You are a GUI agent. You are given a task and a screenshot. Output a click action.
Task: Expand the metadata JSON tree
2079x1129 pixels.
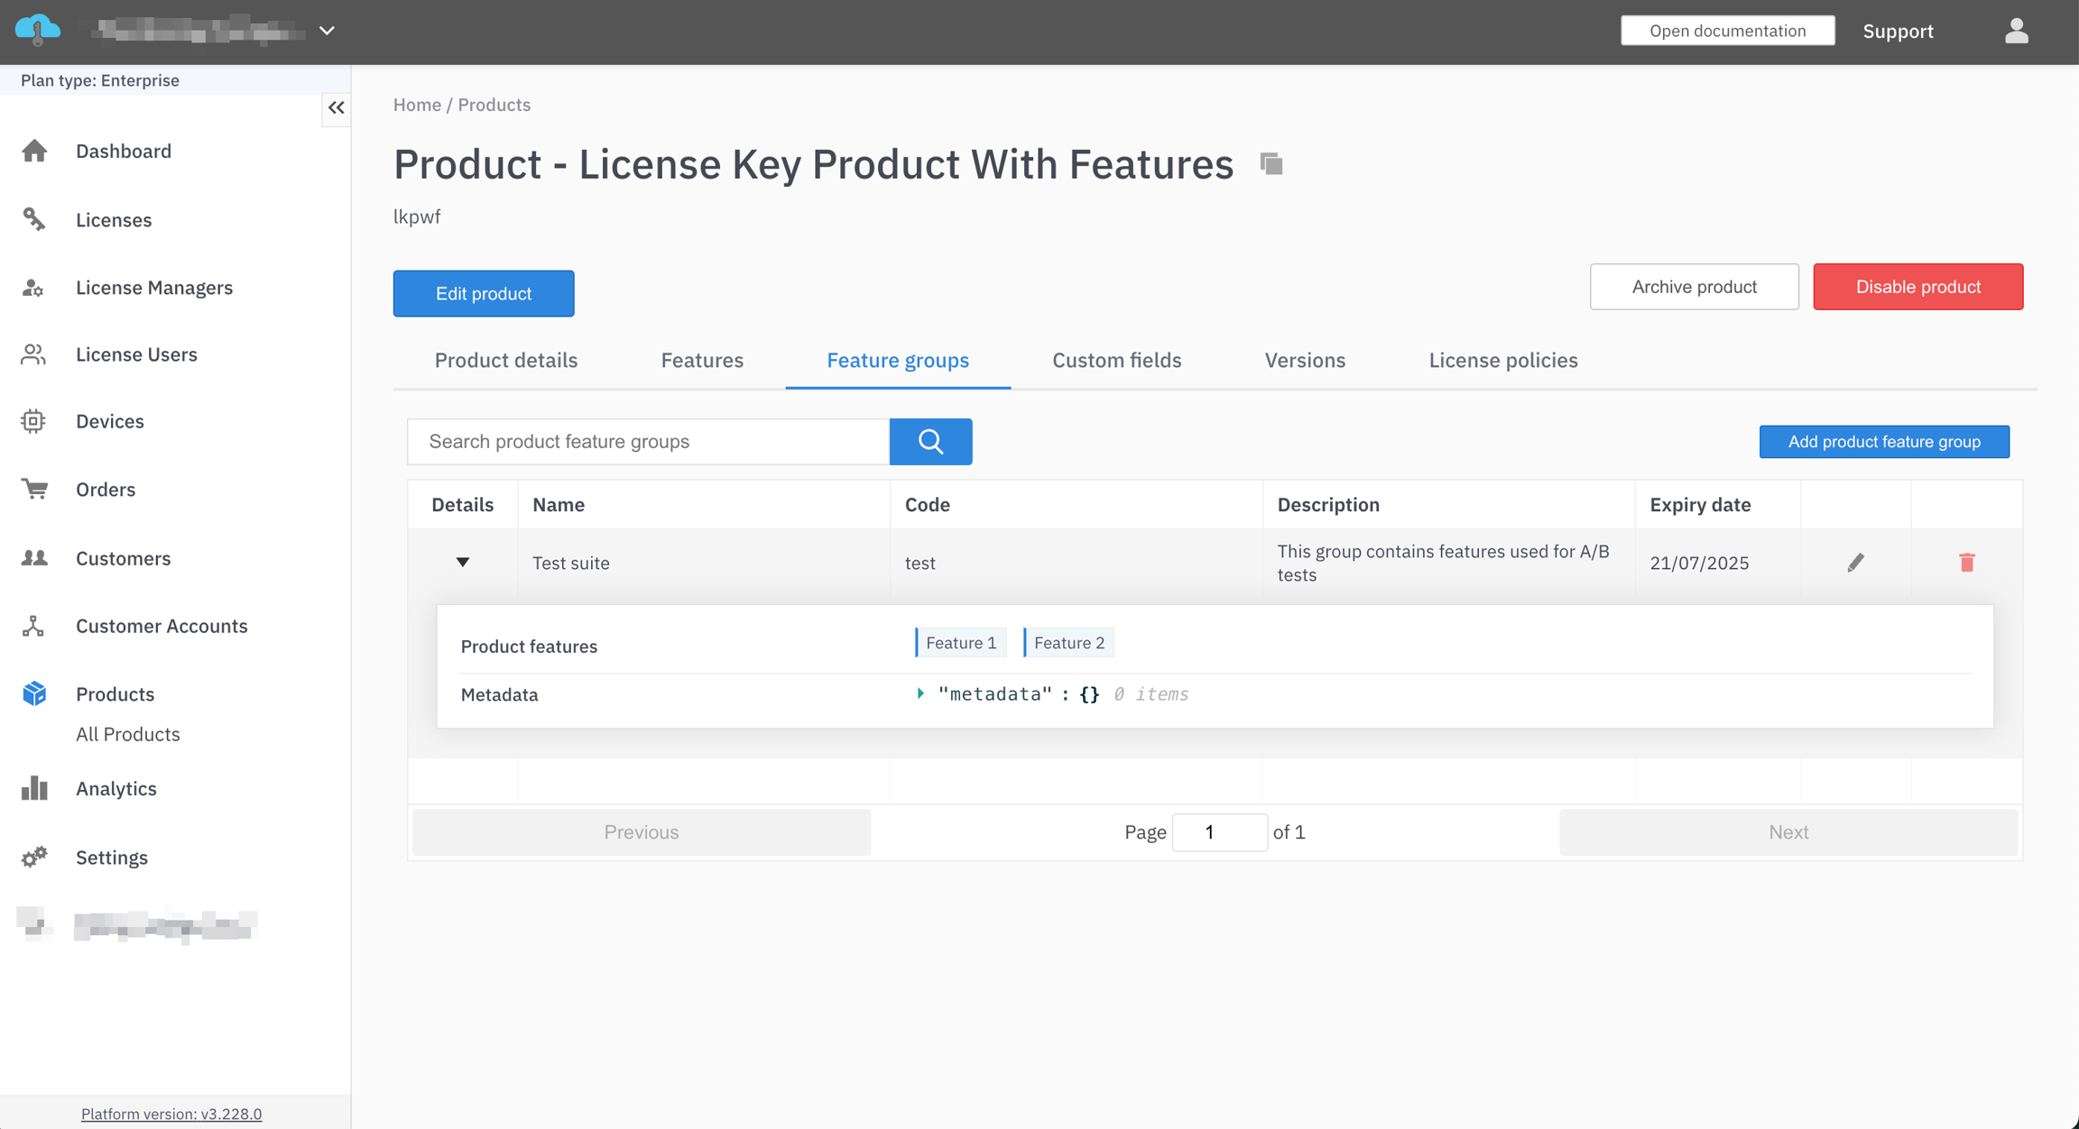920,694
